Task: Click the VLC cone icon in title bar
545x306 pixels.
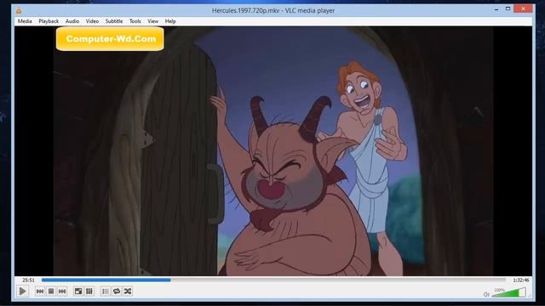Action: (x=19, y=10)
